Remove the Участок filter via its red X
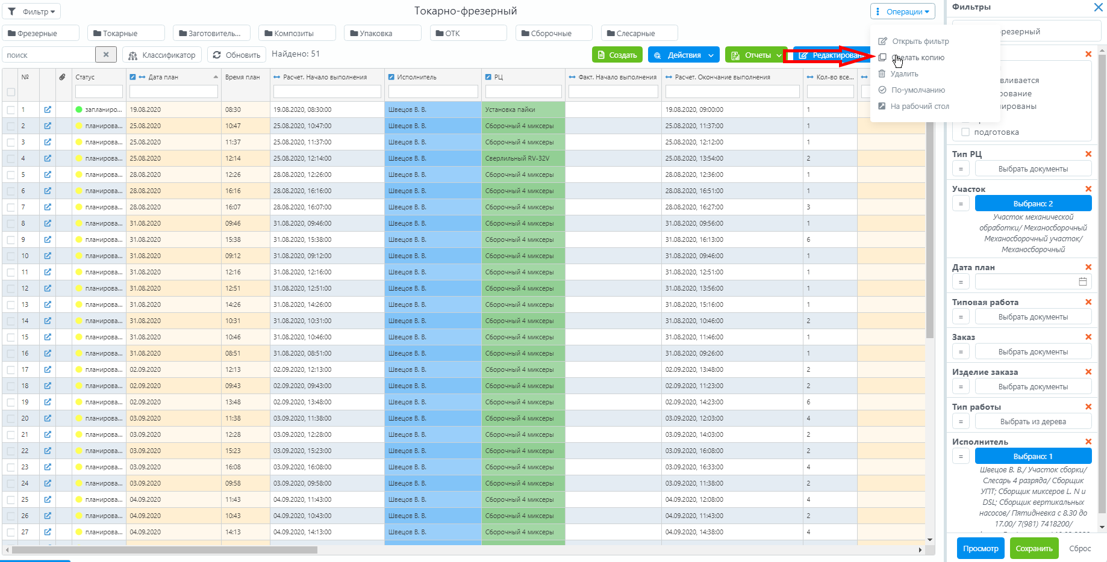The image size is (1107, 562). pyautogui.click(x=1088, y=189)
